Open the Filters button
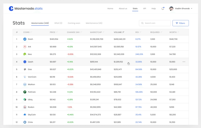The height and width of the screenshot is (128, 201). [x=180, y=23]
